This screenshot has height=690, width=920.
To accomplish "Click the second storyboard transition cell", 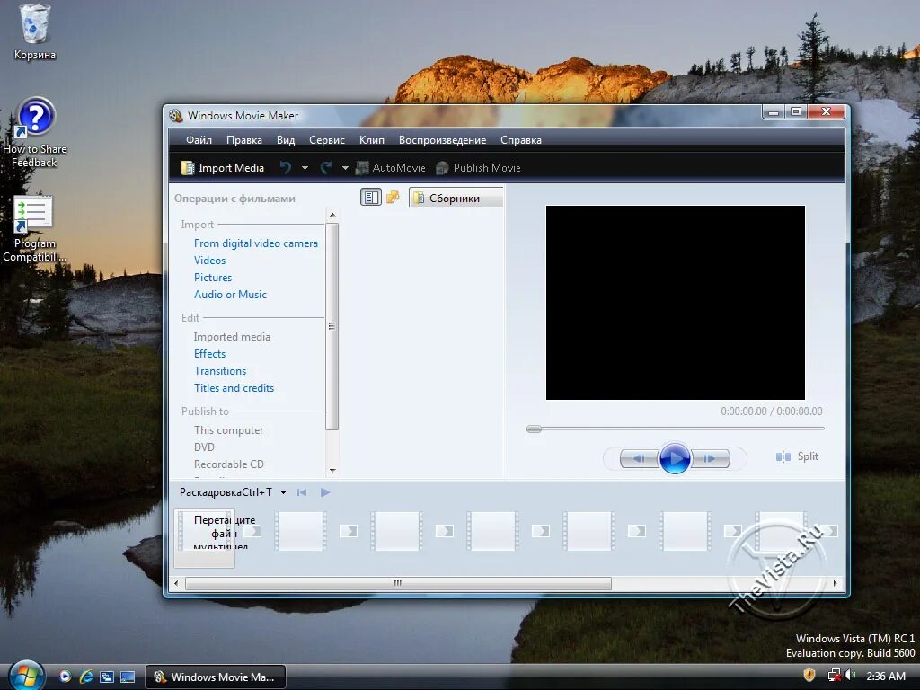I will [x=348, y=531].
